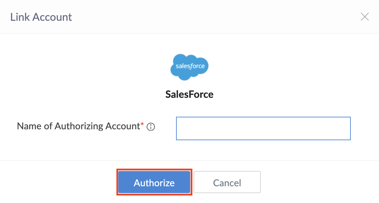Click the text box next to the info icon

(x=263, y=128)
